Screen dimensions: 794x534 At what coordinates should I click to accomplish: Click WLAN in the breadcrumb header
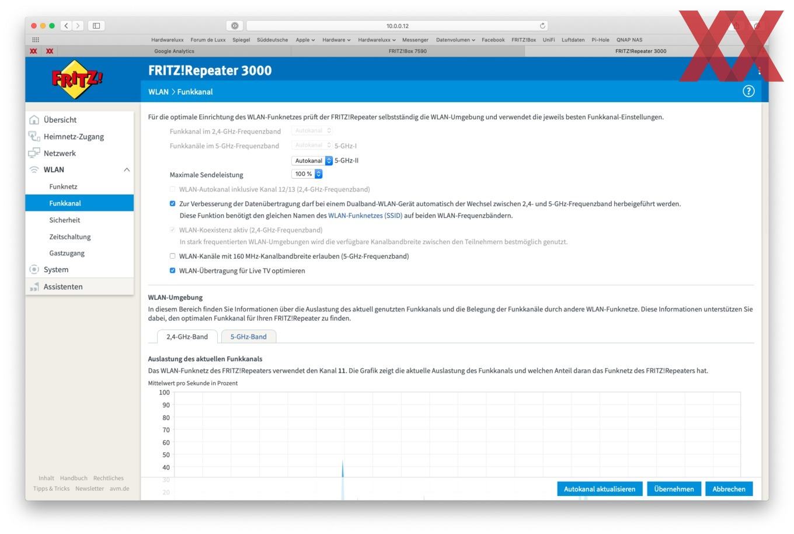tap(158, 92)
